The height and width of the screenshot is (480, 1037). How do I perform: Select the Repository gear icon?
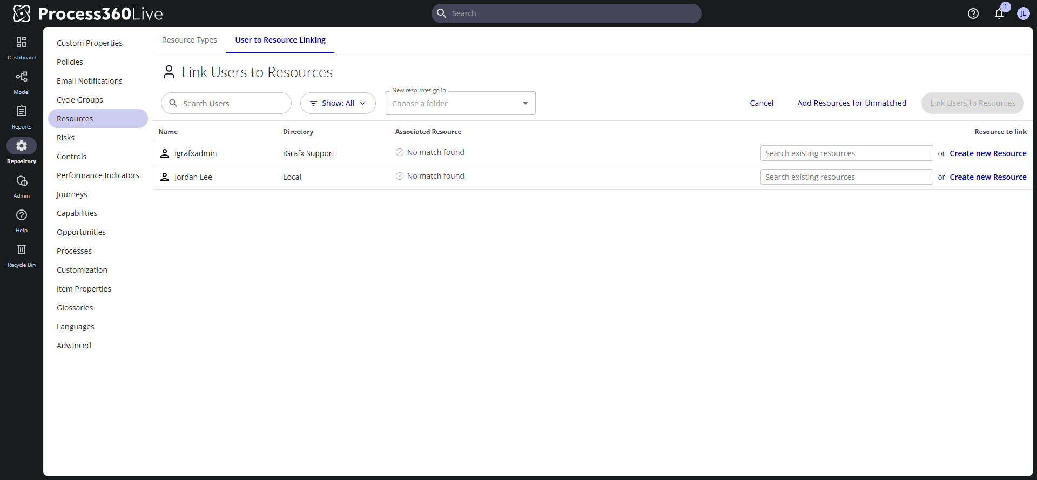[22, 146]
